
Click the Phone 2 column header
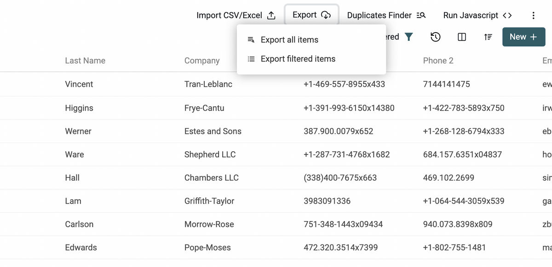coord(438,61)
